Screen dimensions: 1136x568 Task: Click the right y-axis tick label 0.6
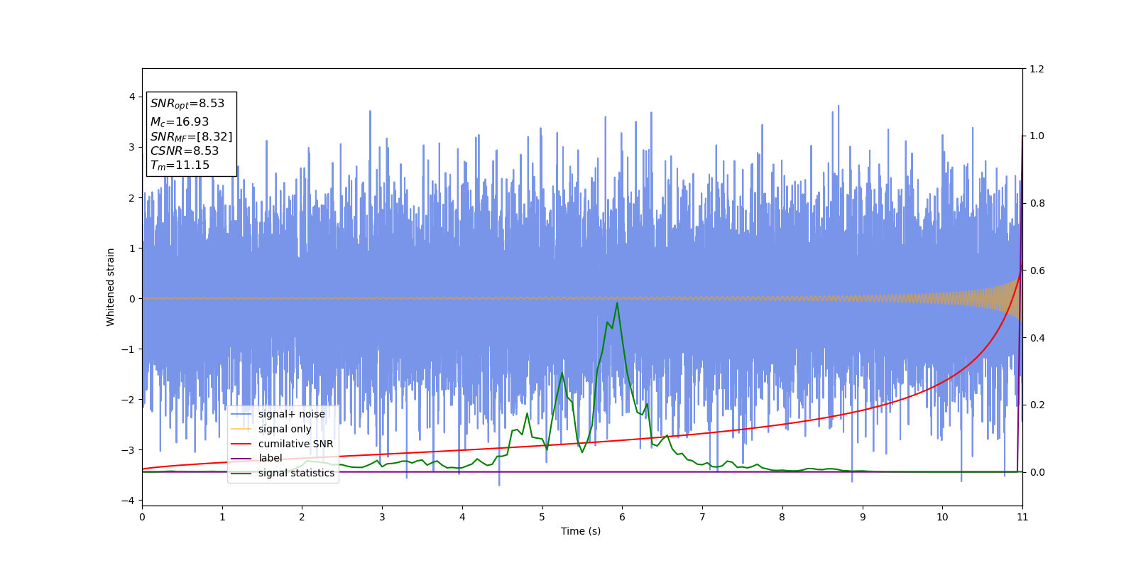pyautogui.click(x=1037, y=271)
